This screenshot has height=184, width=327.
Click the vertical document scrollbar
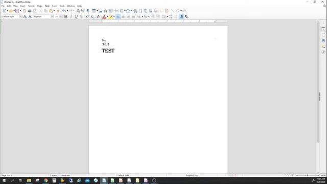(318, 82)
